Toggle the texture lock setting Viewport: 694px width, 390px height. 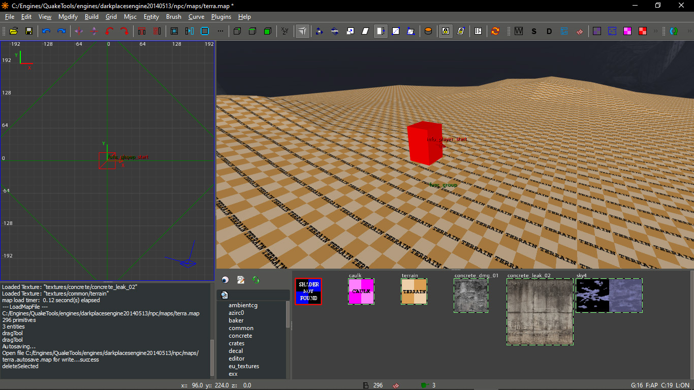click(445, 31)
